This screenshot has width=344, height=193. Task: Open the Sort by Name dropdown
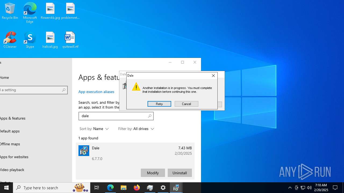tap(94, 129)
